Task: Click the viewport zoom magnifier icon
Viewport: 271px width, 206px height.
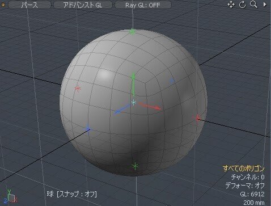Action: click(x=253, y=5)
